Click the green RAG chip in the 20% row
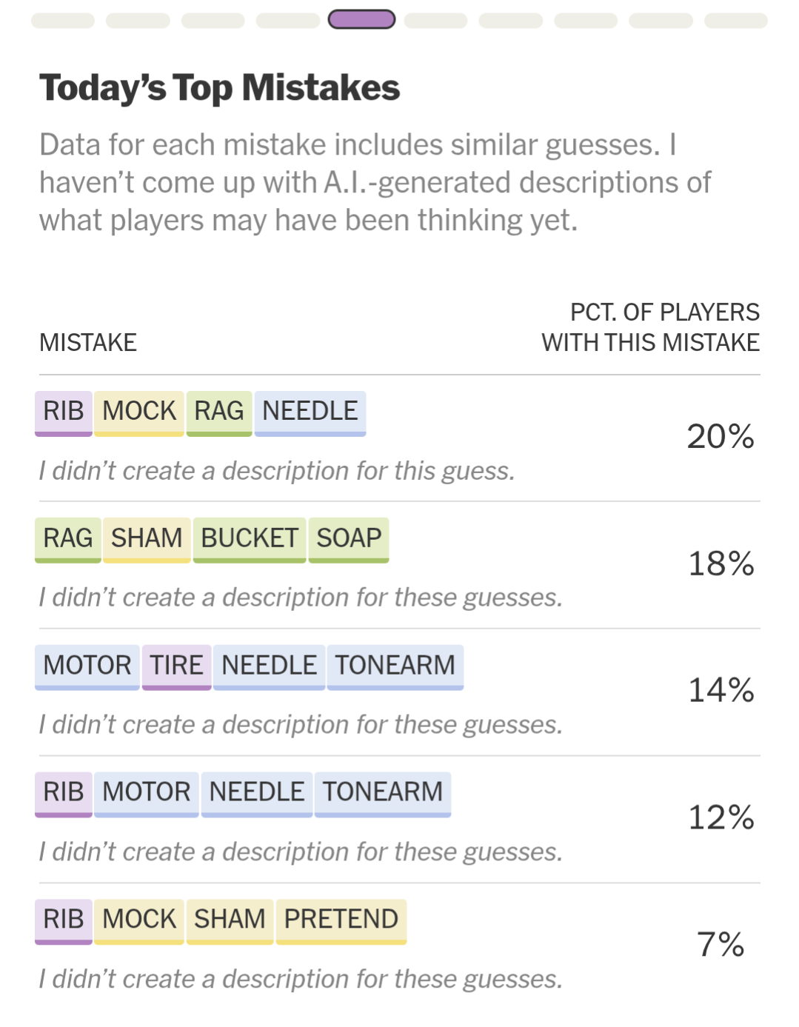The height and width of the screenshot is (1027, 799). pyautogui.click(x=219, y=412)
